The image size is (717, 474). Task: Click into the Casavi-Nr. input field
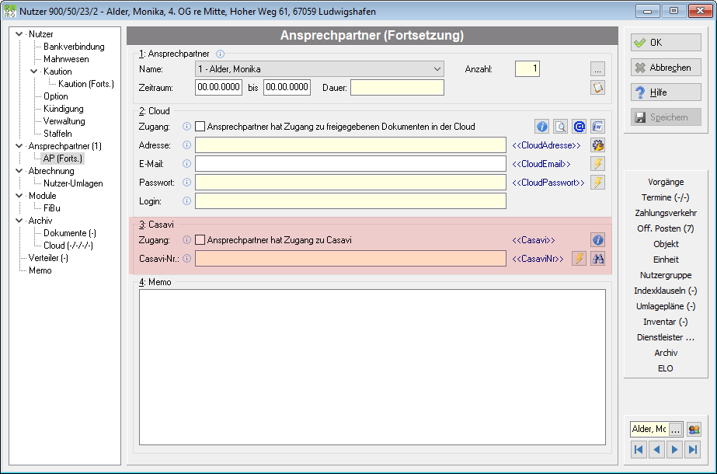(350, 259)
